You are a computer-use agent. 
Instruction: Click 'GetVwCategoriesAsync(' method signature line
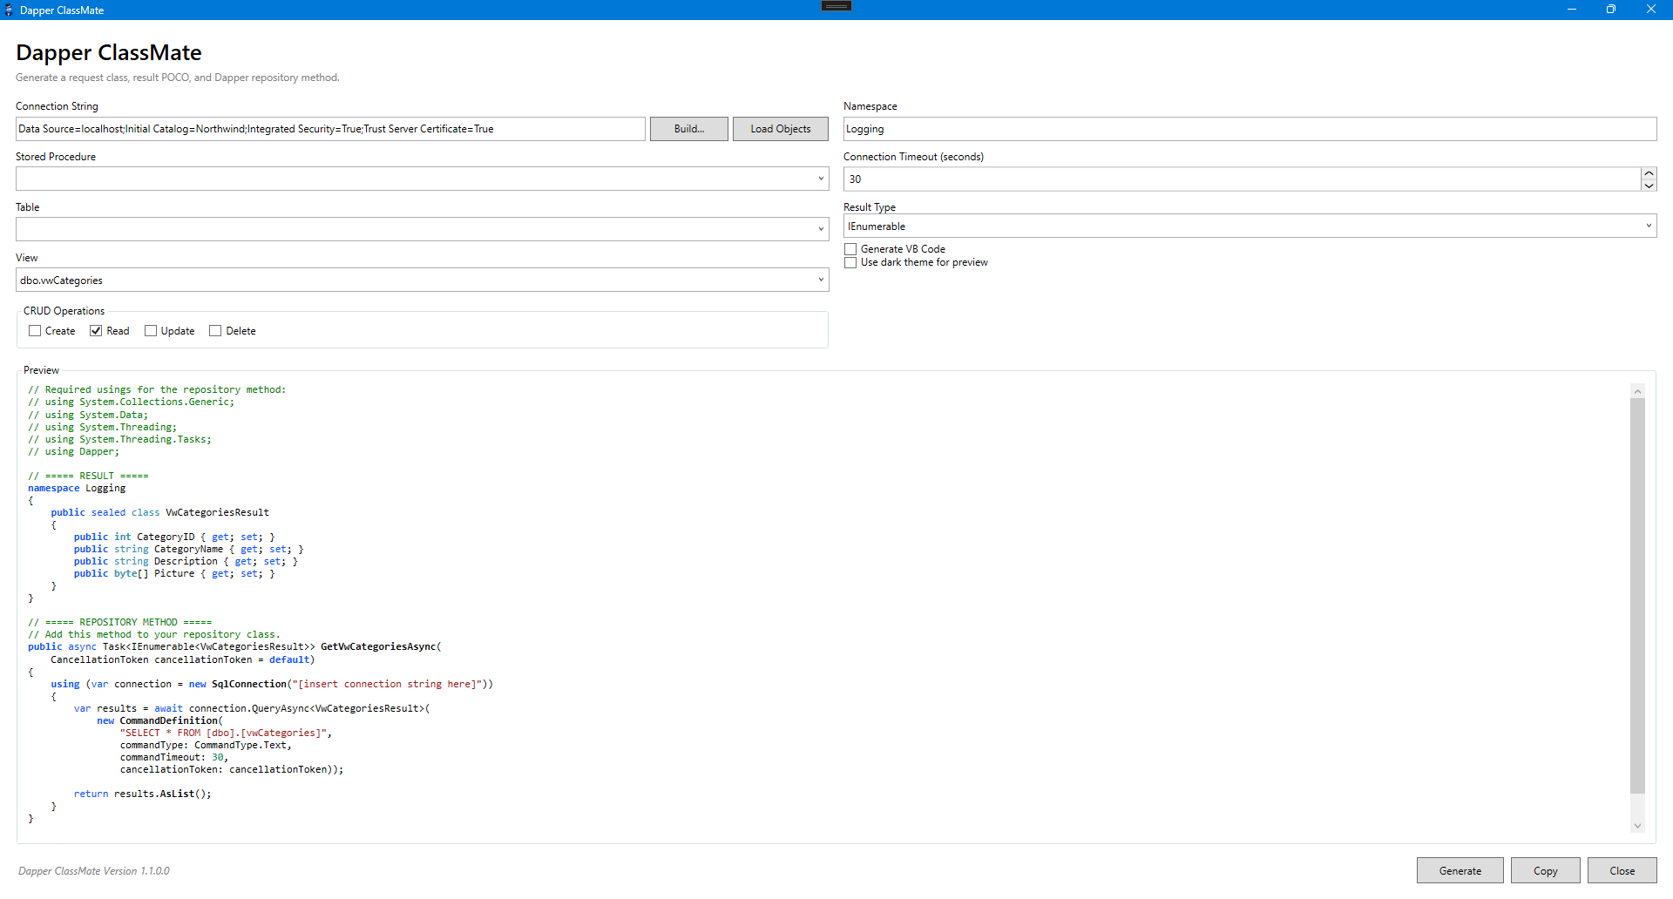point(234,646)
